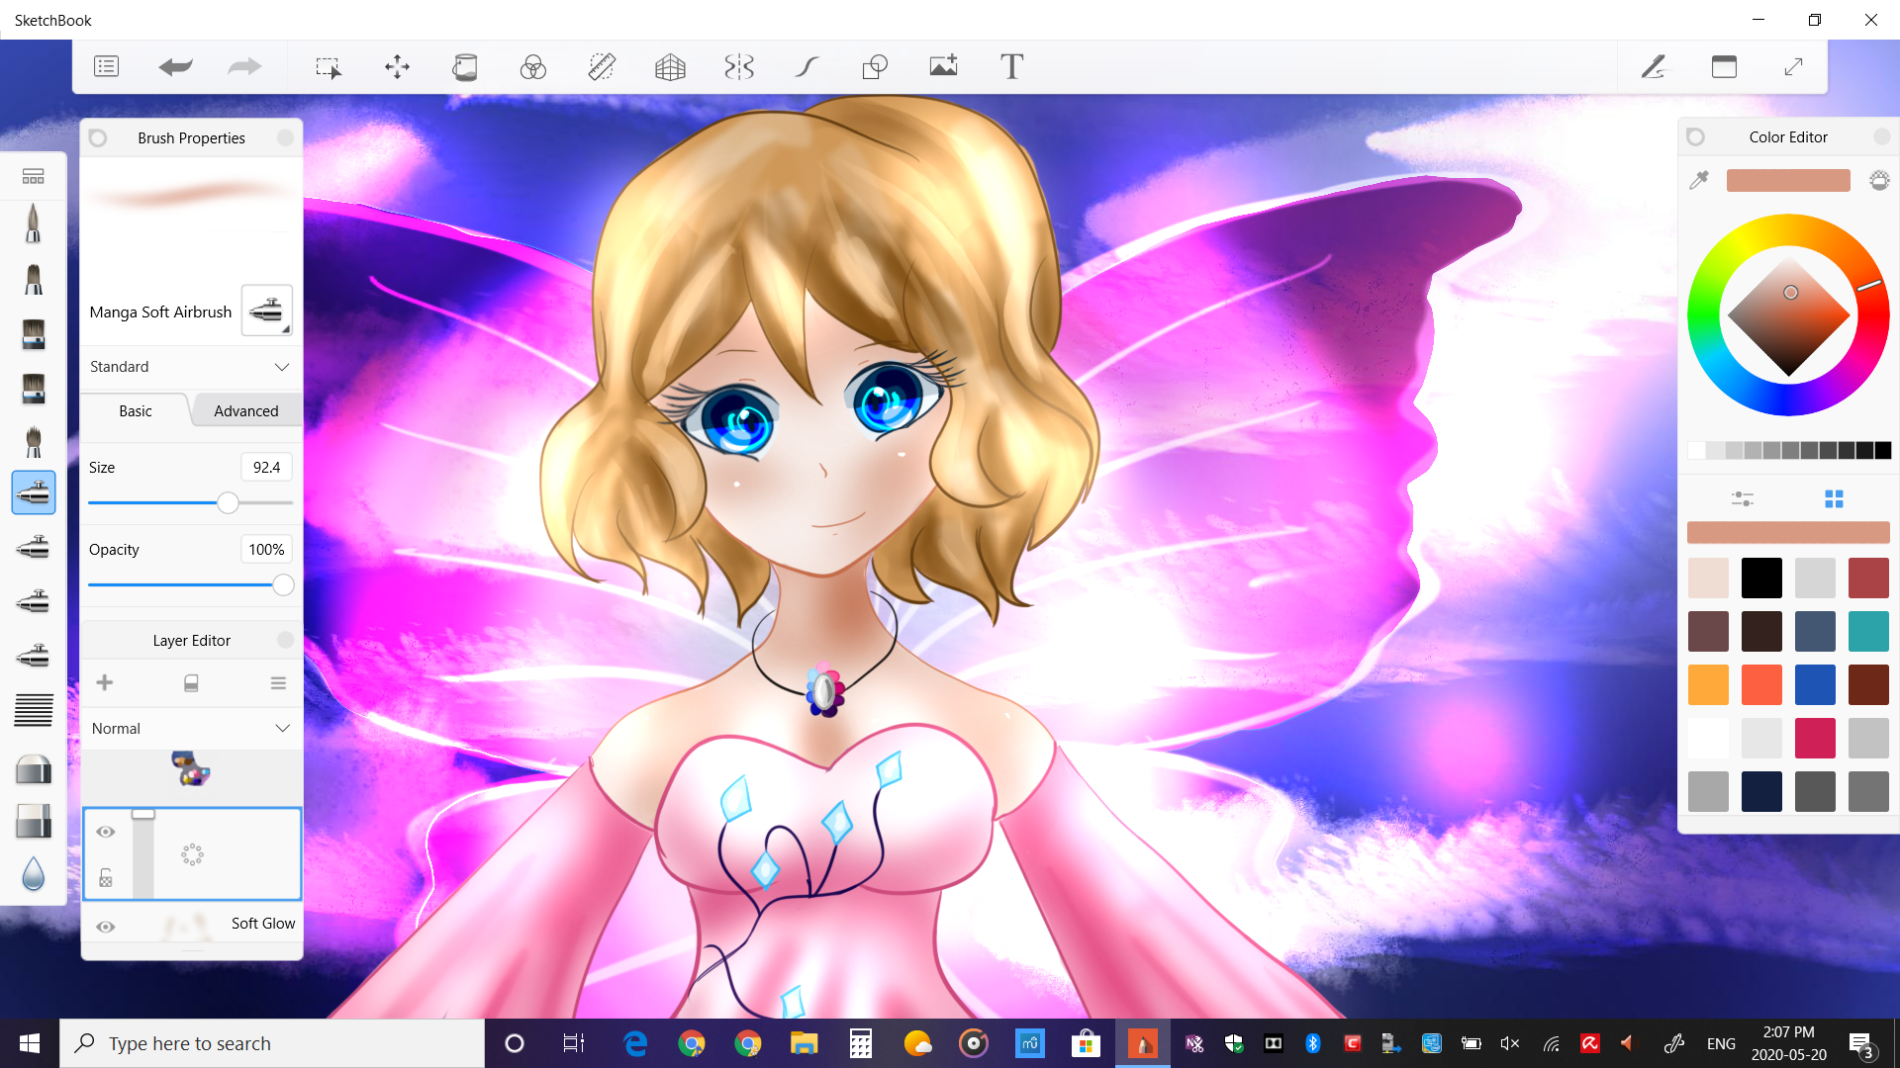
Task: Enter fullscreen with expand arrows icon
Action: point(1793,66)
